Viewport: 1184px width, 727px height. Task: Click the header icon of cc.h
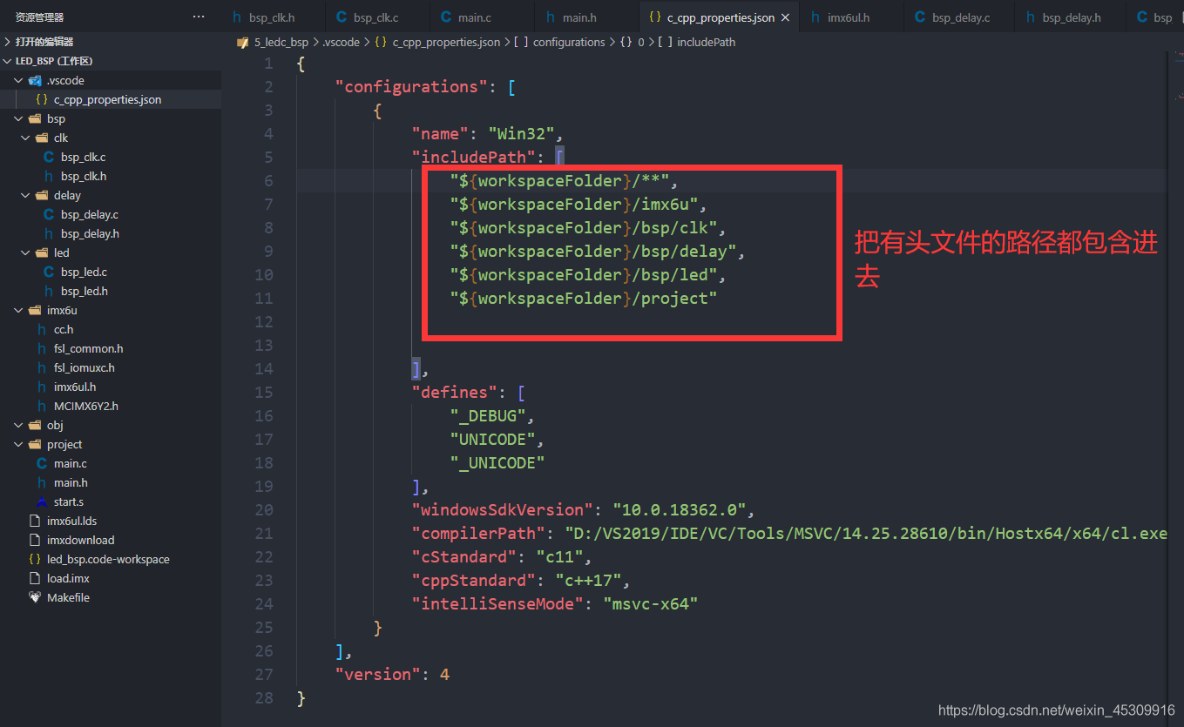(x=42, y=329)
